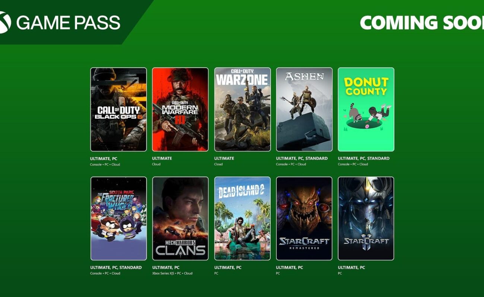Click the ULTIMATE, PC label under Black Ops 6

pyautogui.click(x=104, y=159)
